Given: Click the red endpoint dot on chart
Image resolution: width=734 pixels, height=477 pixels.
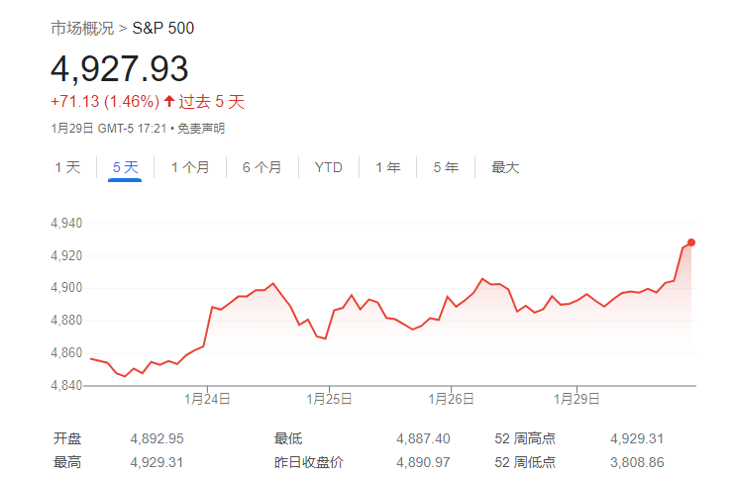Looking at the screenshot, I should point(691,242).
